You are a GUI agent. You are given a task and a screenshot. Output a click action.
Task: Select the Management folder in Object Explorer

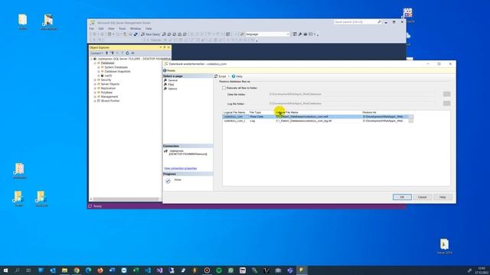click(x=109, y=97)
